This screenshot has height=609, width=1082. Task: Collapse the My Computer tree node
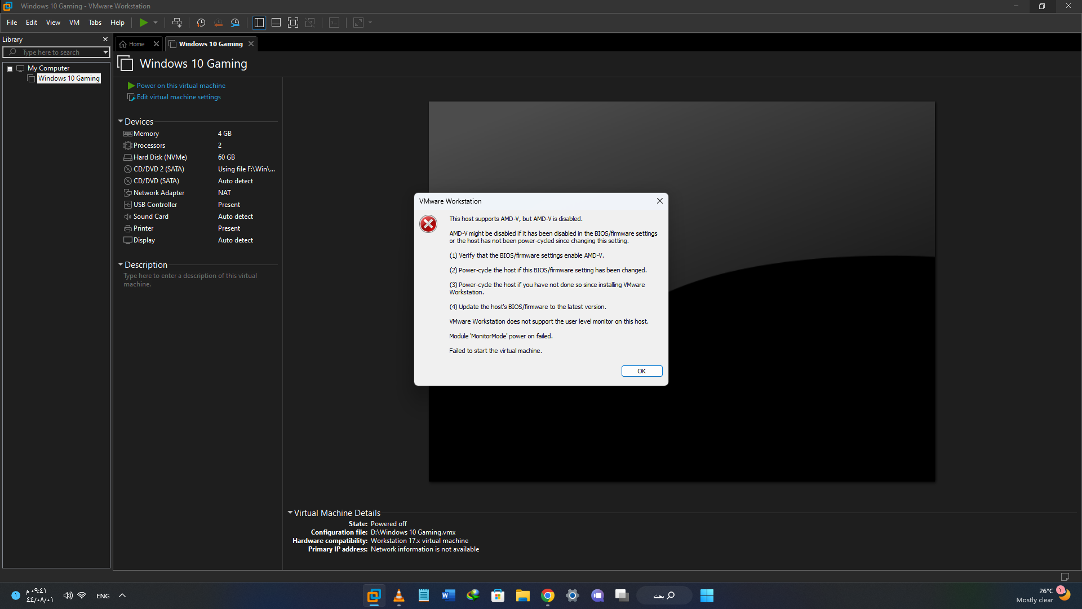click(x=10, y=69)
